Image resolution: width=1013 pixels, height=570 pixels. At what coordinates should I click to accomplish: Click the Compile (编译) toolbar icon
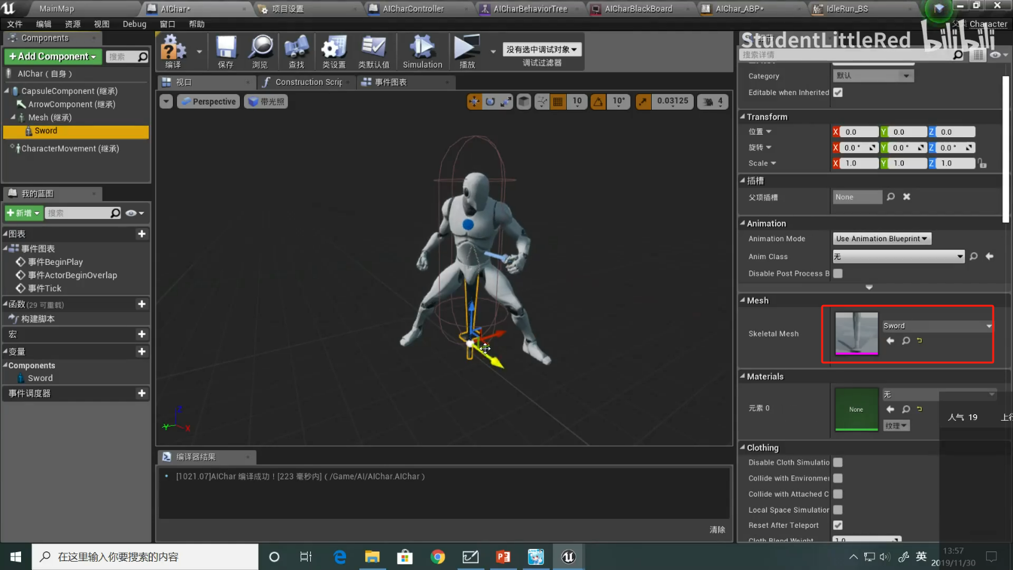point(173,52)
